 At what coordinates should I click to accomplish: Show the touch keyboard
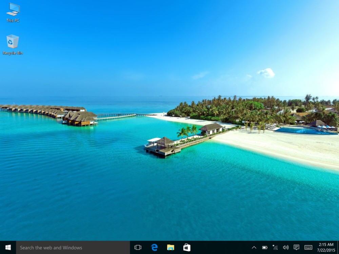(x=308, y=248)
